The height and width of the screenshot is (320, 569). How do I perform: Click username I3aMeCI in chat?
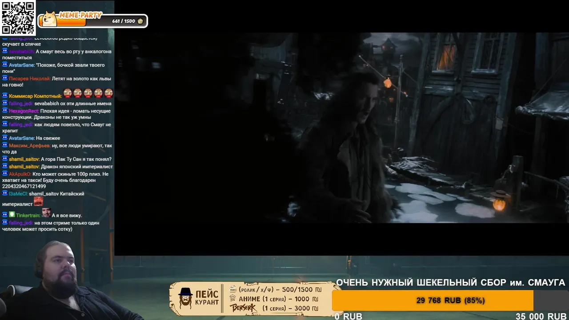[18, 194]
